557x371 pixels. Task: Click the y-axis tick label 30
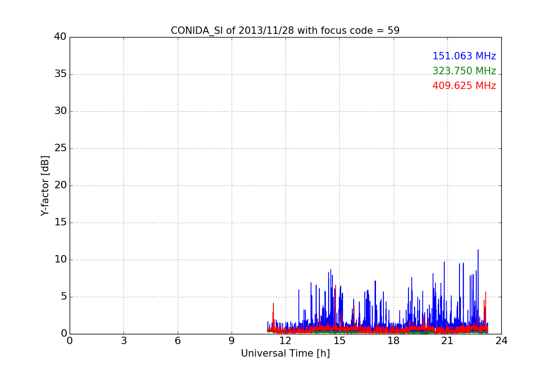click(x=60, y=111)
